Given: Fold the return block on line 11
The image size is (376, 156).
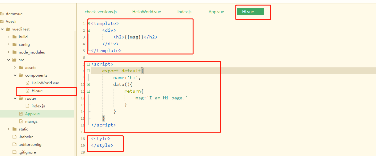Looking at the screenshot, I should (89, 91).
